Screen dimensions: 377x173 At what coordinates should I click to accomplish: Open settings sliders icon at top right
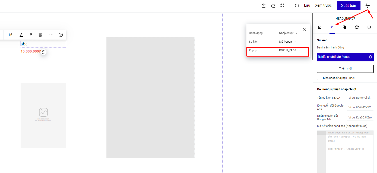tap(368, 6)
